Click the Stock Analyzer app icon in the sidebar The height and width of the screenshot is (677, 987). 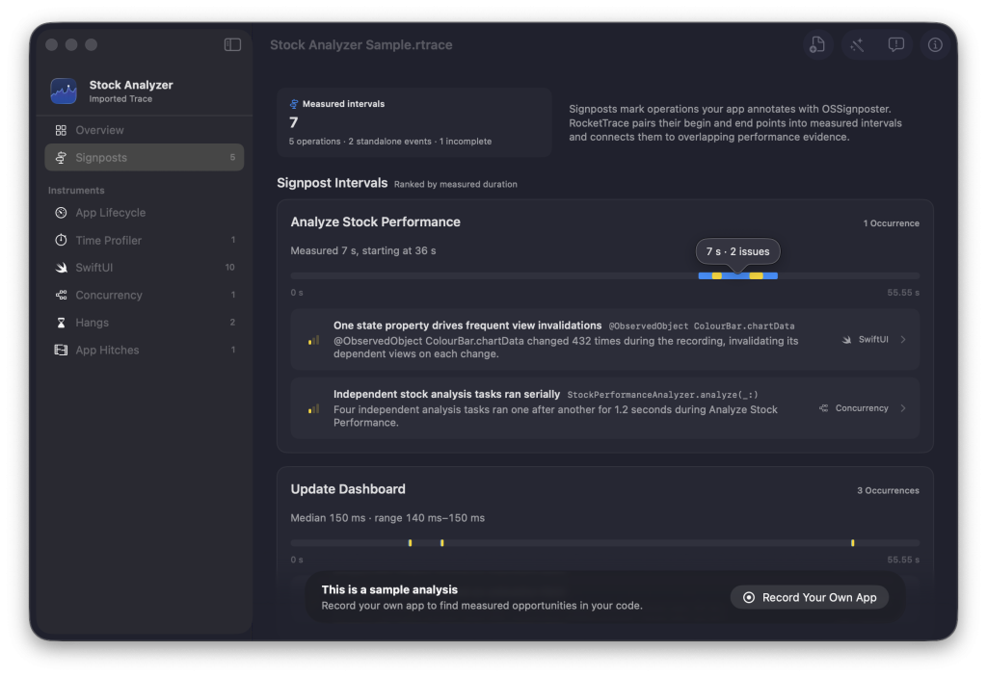tap(64, 91)
